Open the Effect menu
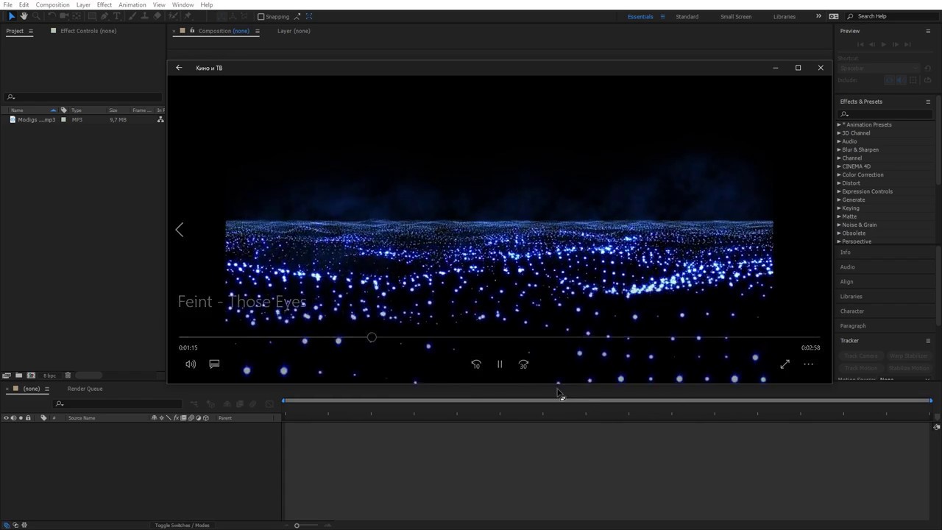This screenshot has width=942, height=530. click(x=105, y=4)
